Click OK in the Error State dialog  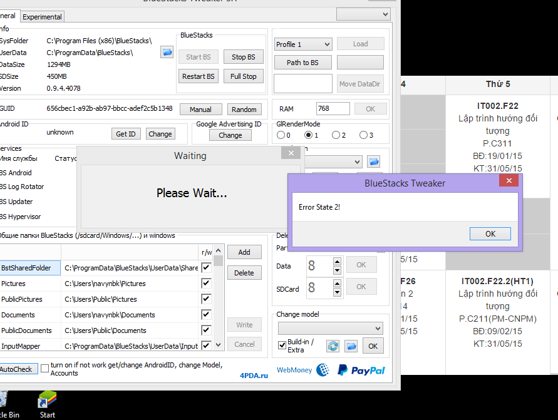pos(490,233)
